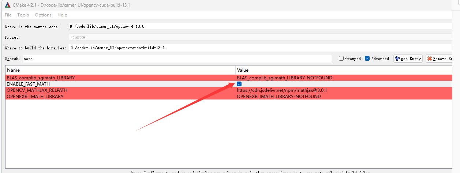460x173 pixels.
Task: Open the Options menu
Action: (43, 15)
